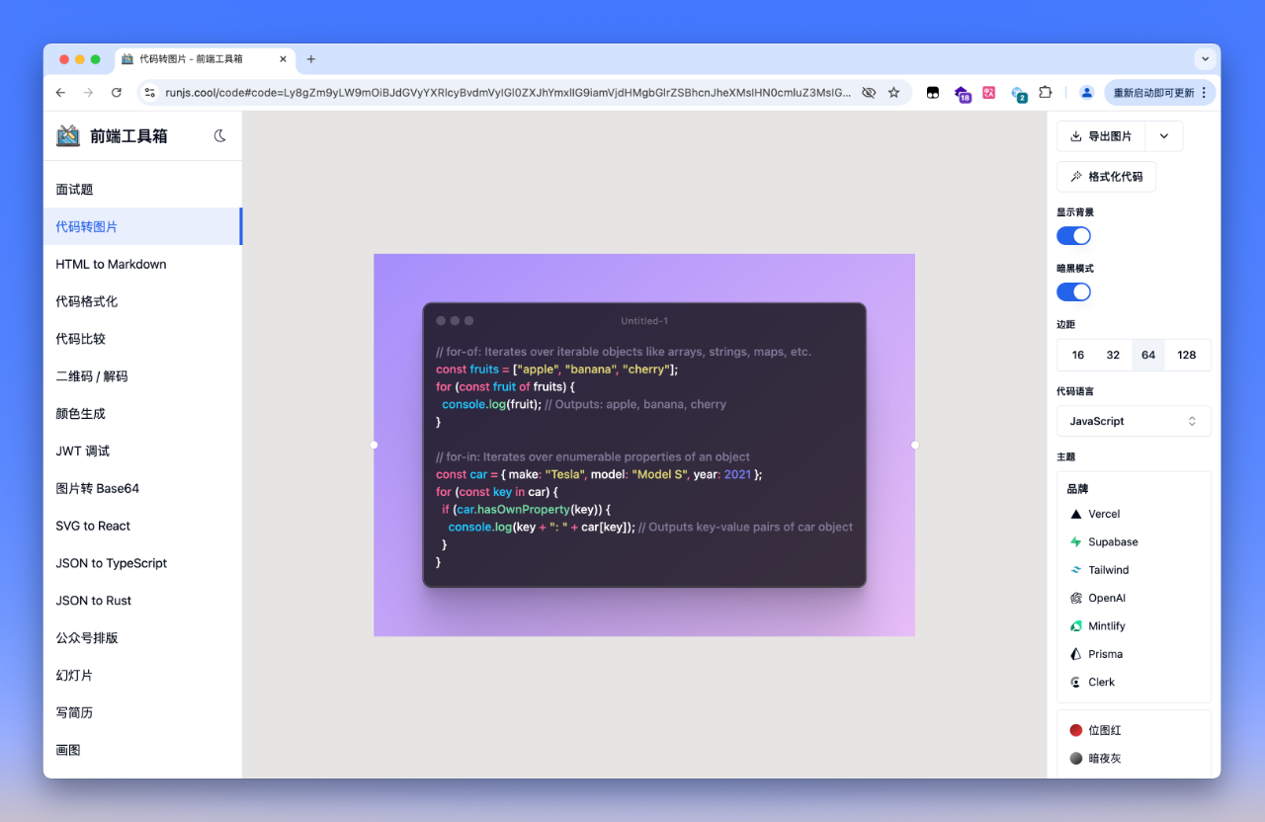Click the Prisma logo icon
This screenshot has width=1265, height=822.
(x=1076, y=654)
